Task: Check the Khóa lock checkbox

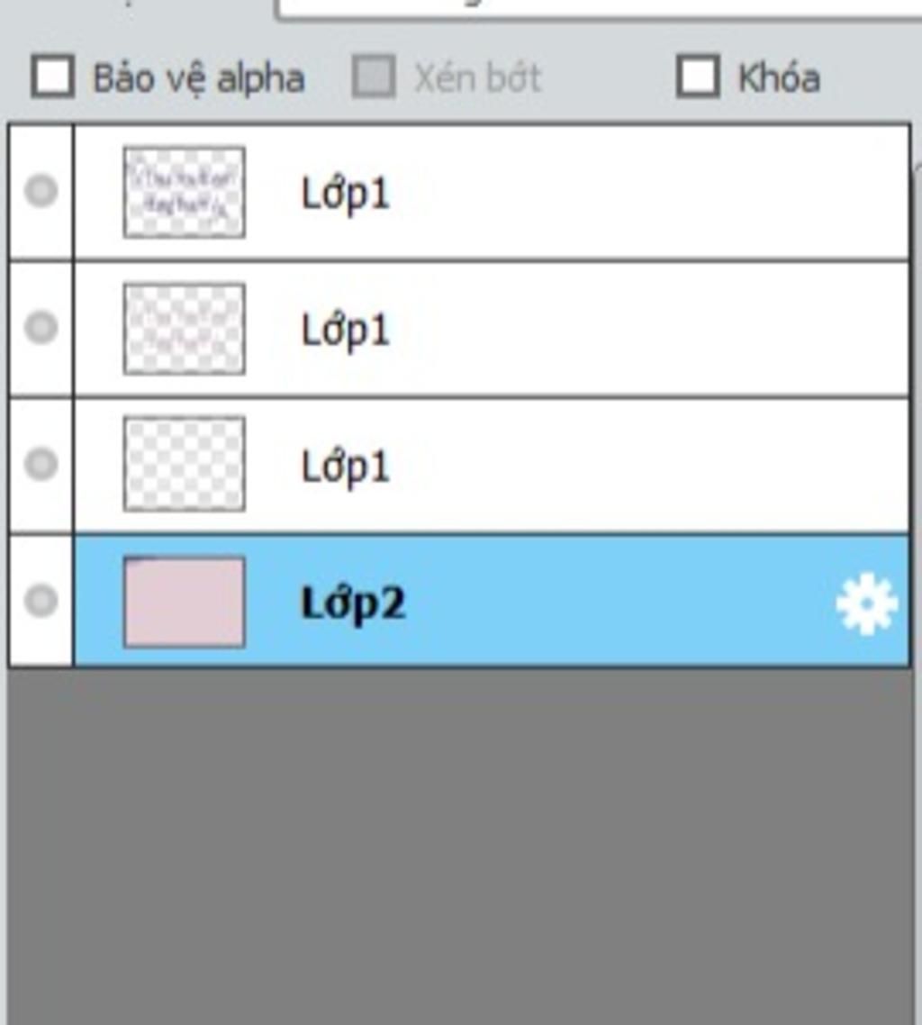Action: tap(698, 77)
